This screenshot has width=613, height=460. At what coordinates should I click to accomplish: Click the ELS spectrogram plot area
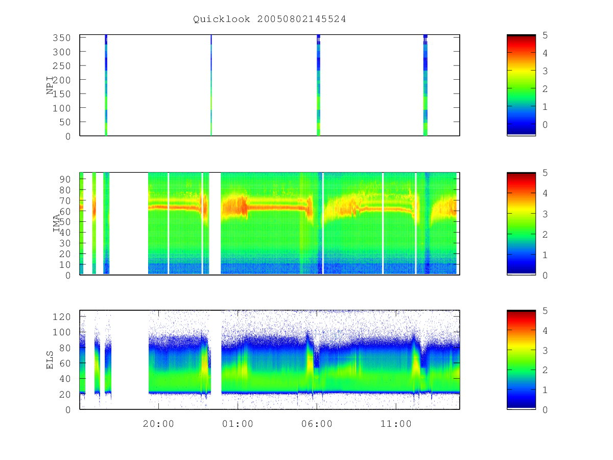click(x=270, y=359)
